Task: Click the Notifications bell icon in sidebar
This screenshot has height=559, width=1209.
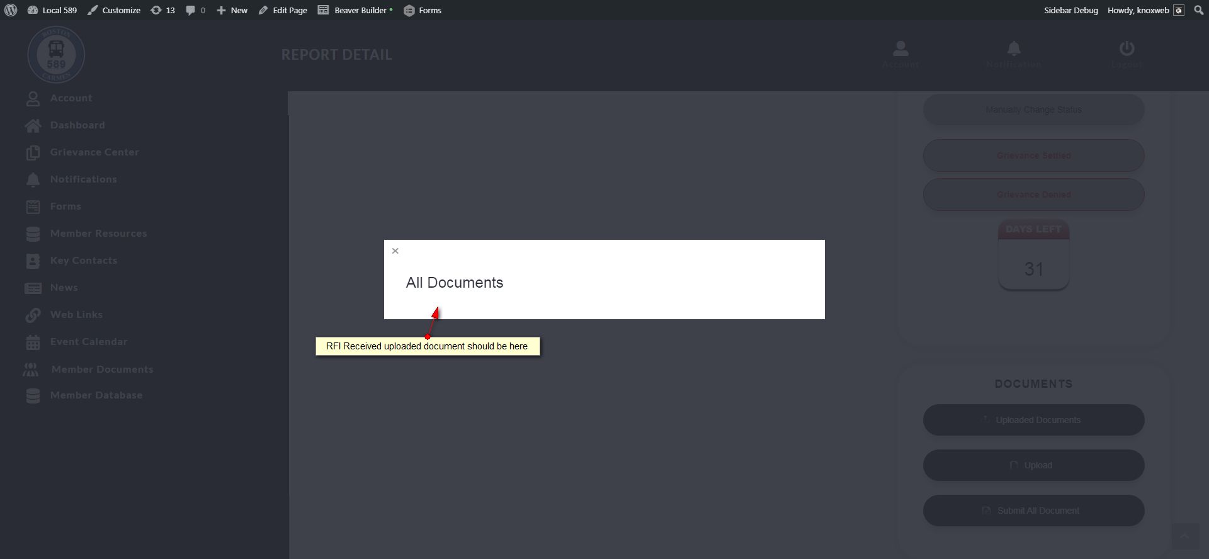Action: (x=33, y=180)
